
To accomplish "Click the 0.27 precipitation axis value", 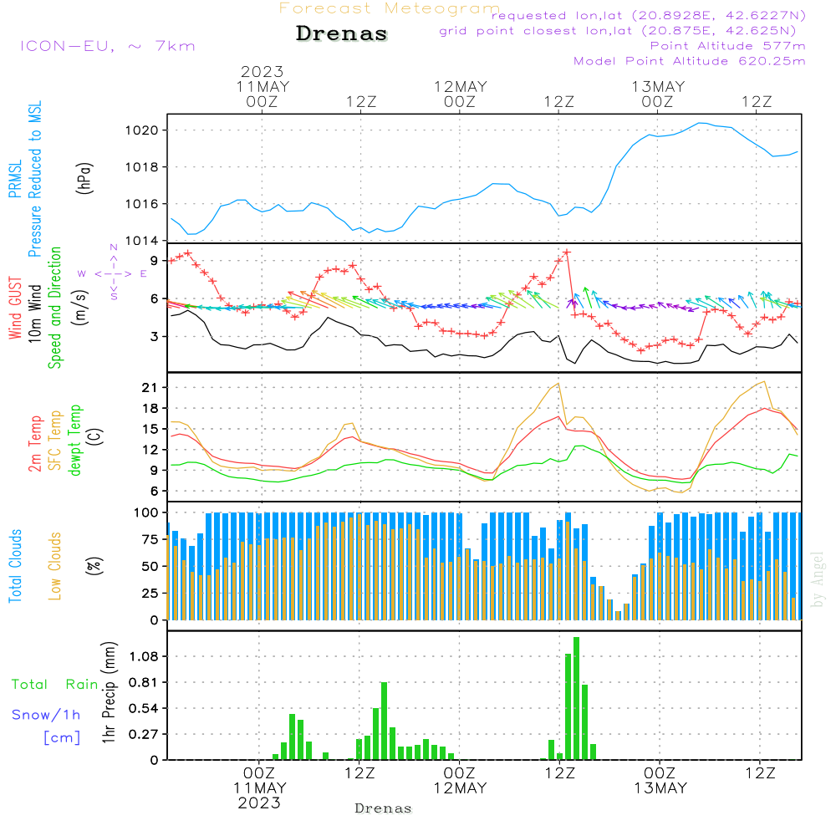I will tap(144, 735).
